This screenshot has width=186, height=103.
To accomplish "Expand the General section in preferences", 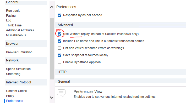I will click(121, 81).
